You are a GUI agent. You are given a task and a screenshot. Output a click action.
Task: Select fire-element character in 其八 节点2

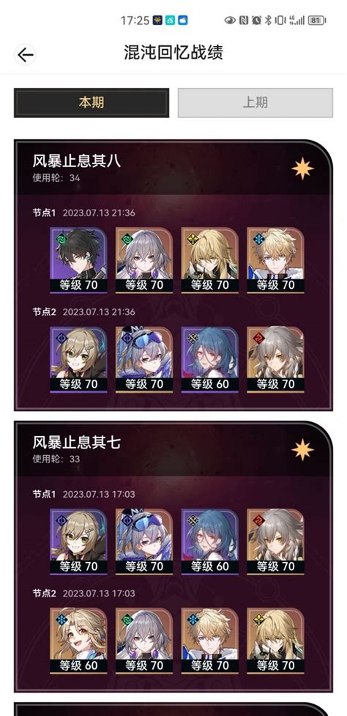point(275,359)
